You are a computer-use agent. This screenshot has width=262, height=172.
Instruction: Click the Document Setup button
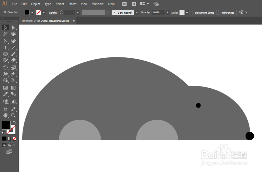point(205,13)
